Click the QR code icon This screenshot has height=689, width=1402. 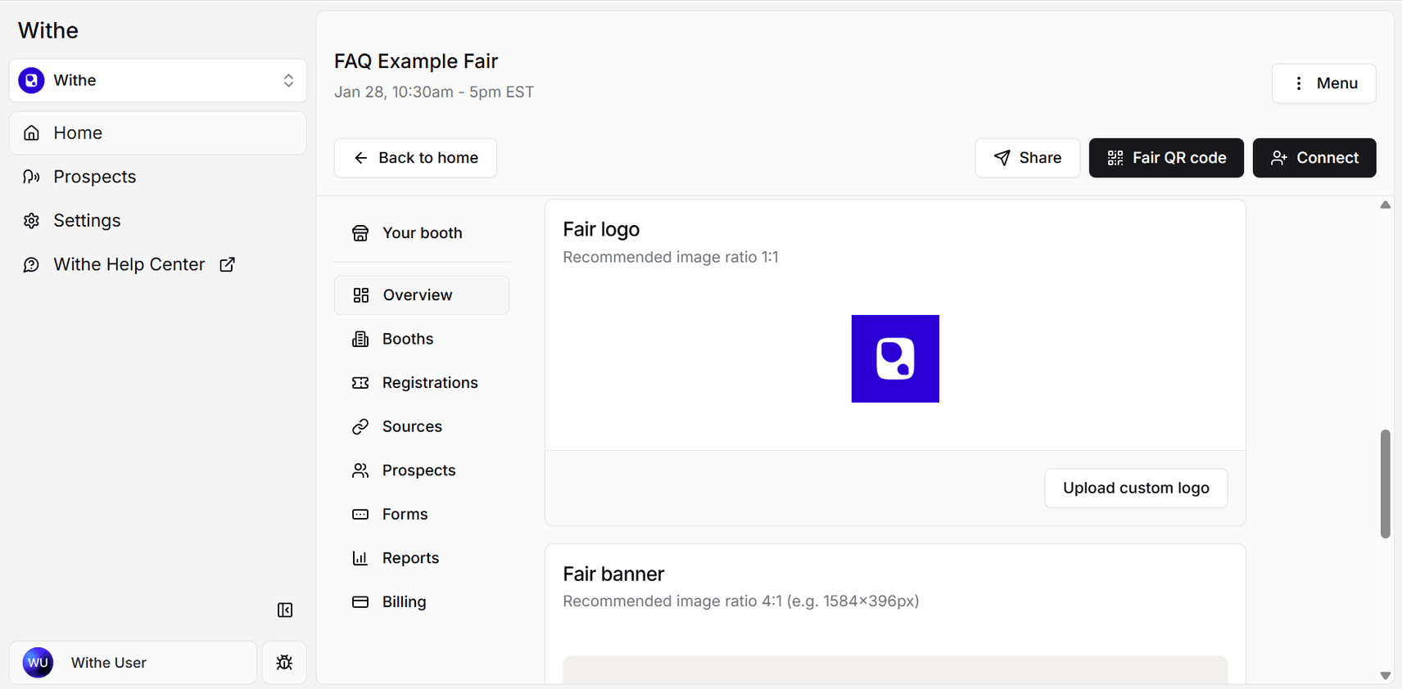(1115, 158)
